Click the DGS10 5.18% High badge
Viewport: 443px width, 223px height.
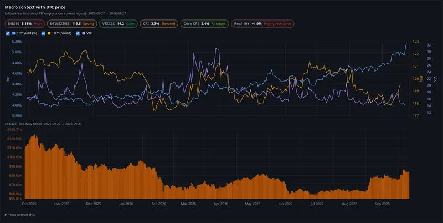coord(24,24)
